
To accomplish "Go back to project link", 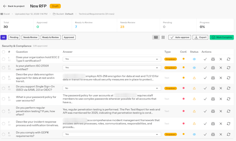I will click(14, 6).
